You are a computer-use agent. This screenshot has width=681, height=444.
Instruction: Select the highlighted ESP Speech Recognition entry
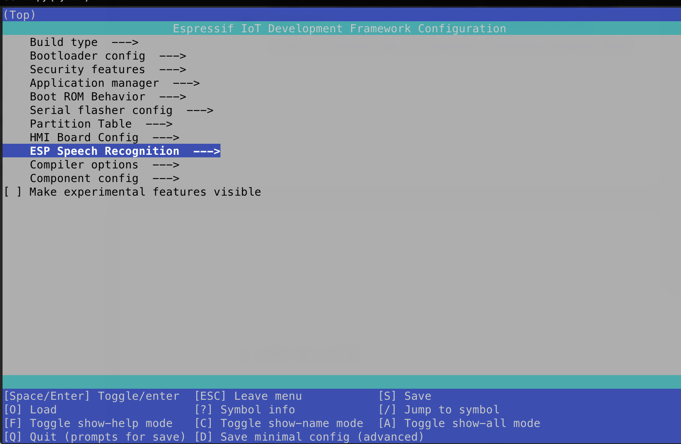(x=112, y=151)
